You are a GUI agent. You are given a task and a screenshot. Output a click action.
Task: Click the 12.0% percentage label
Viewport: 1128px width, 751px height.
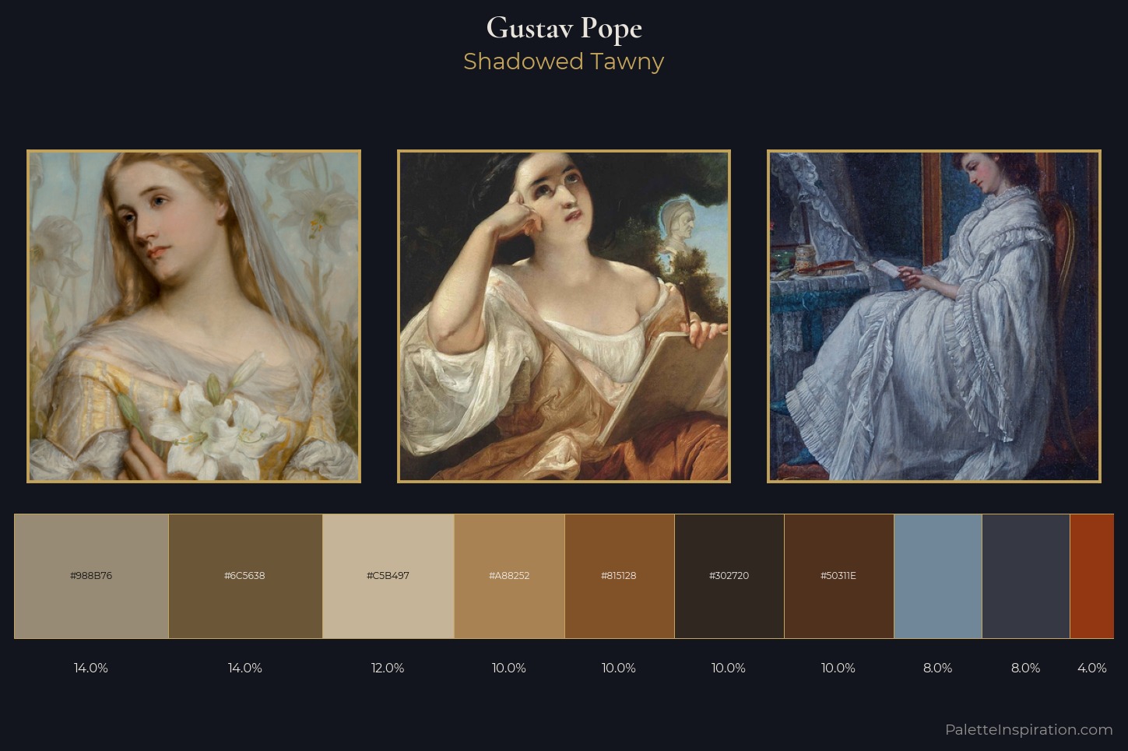click(388, 668)
